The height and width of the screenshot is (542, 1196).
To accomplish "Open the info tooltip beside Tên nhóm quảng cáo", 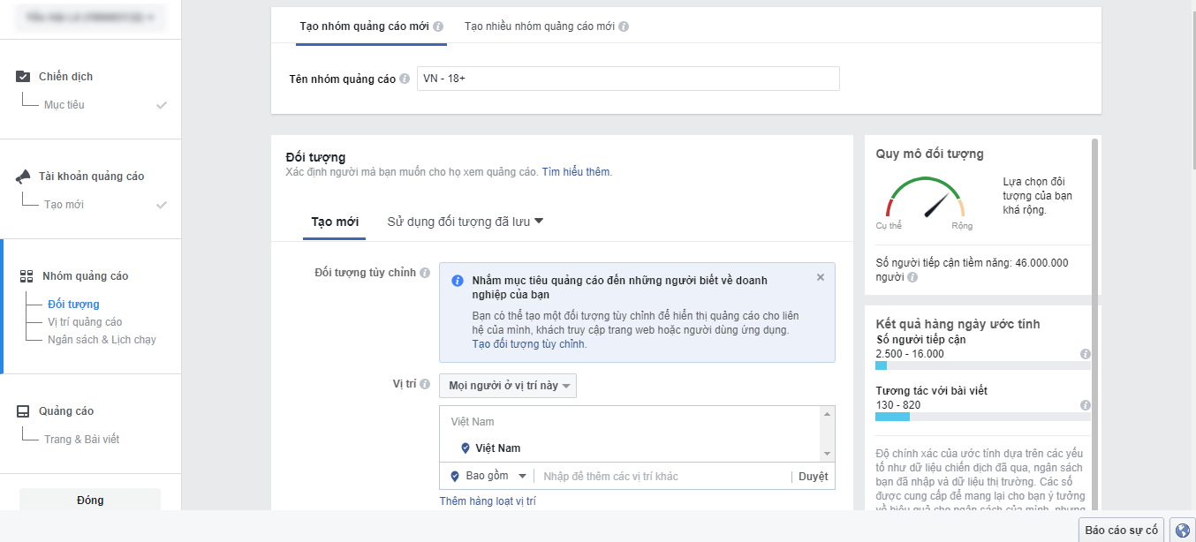I will [x=405, y=79].
